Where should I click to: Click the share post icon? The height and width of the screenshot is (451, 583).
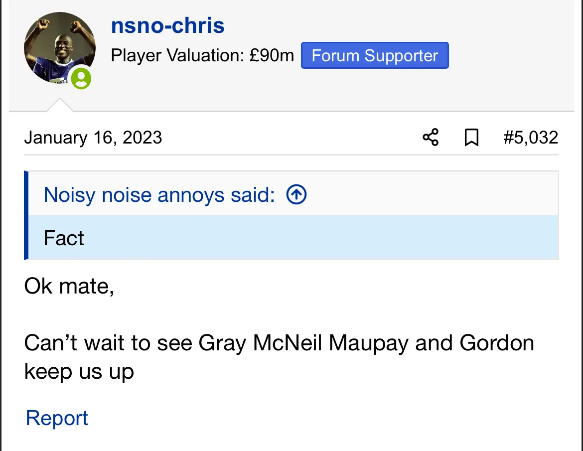[431, 137]
